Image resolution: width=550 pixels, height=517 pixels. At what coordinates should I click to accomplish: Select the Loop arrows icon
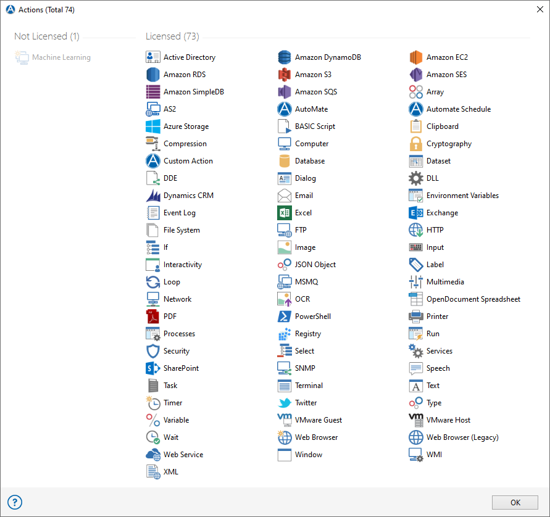[x=153, y=282]
